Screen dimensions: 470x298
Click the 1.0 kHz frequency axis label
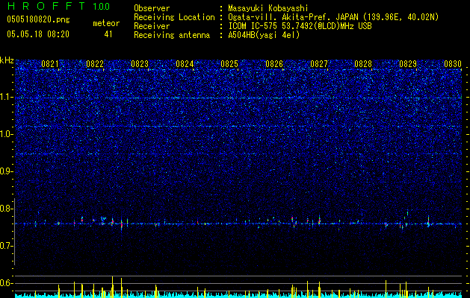[x=7, y=134]
